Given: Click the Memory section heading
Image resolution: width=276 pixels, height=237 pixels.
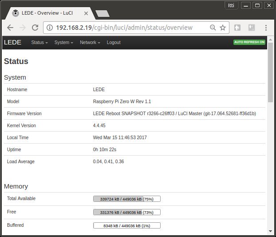Looking at the screenshot, I should click(16, 186).
